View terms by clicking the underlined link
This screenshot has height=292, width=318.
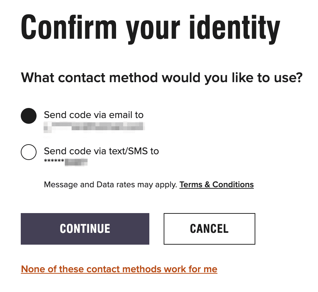coord(216,184)
